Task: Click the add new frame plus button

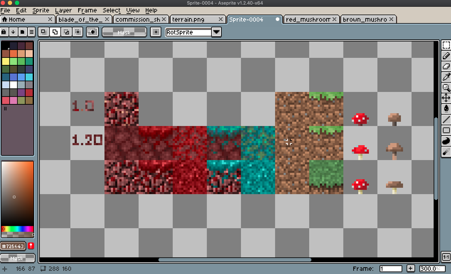Action: point(410,269)
